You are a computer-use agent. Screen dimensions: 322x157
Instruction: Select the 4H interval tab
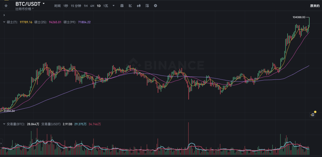[x=92, y=6]
